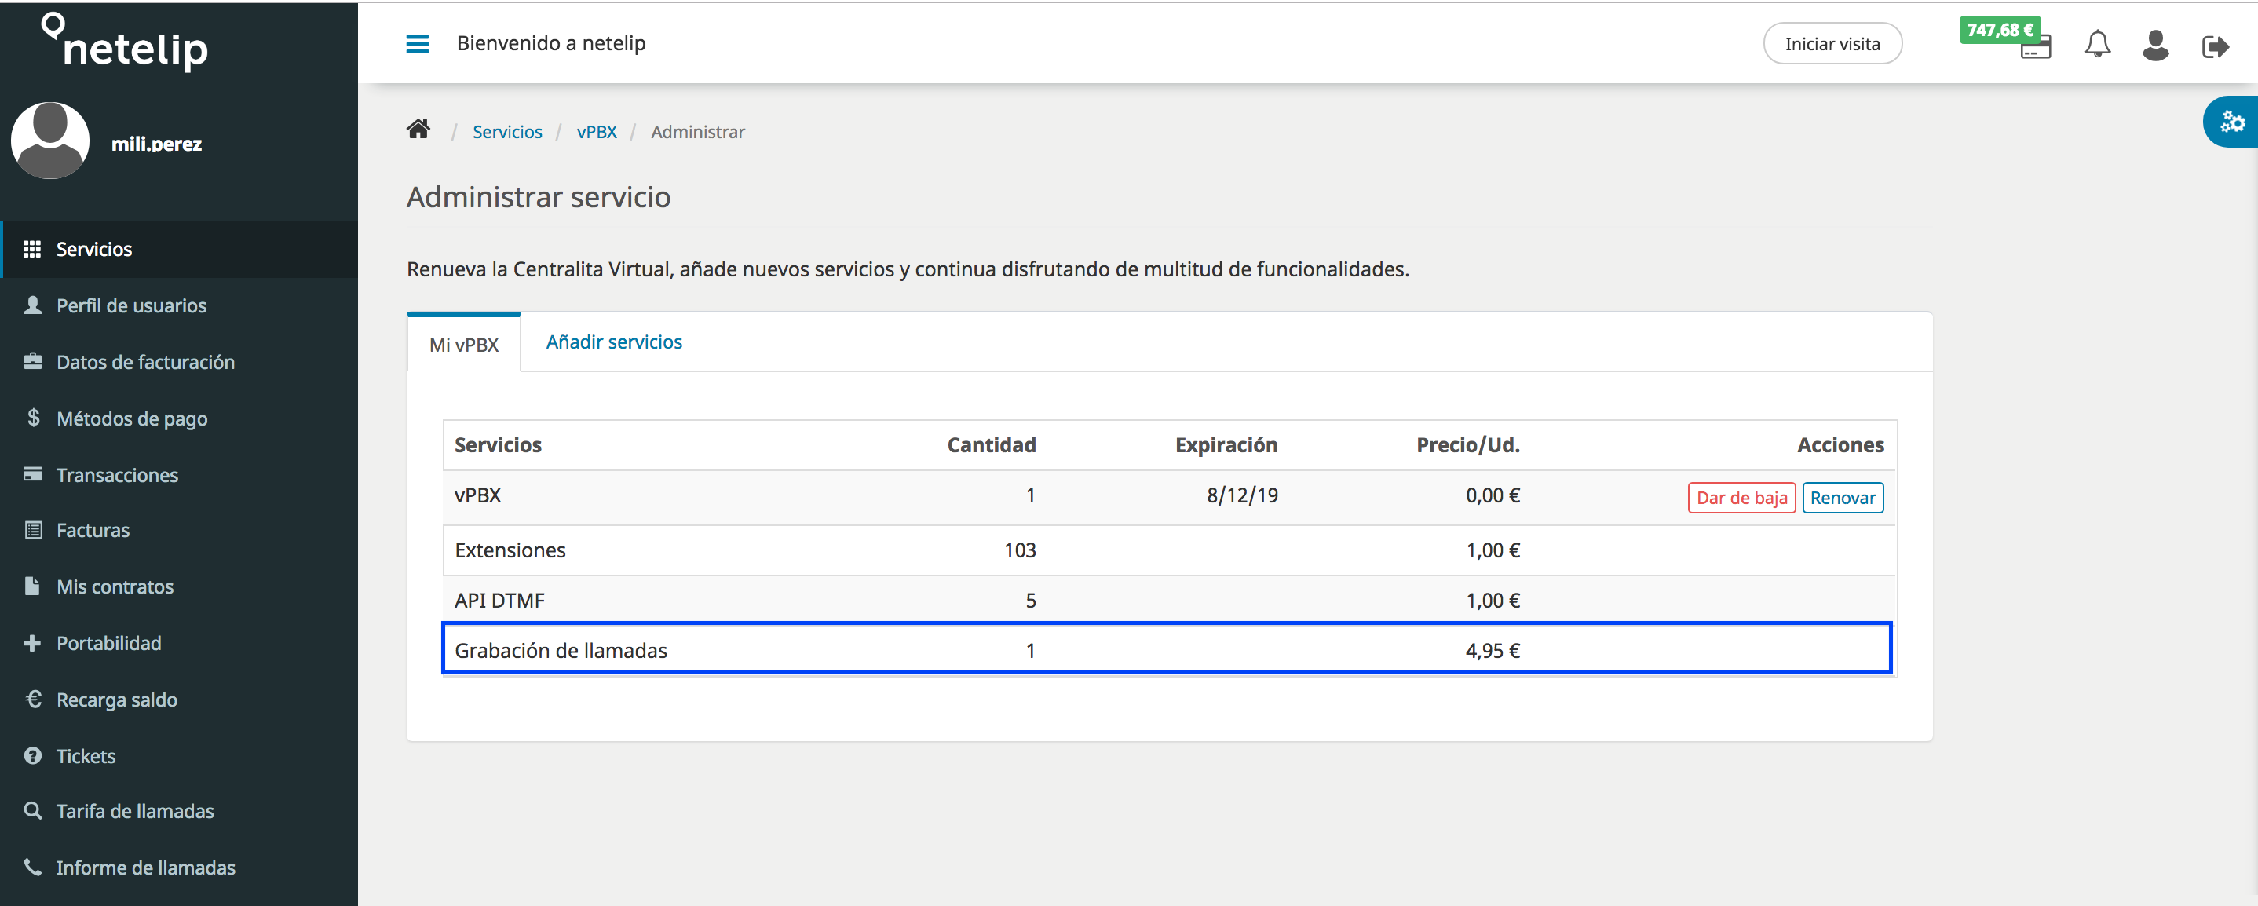2258x906 pixels.
Task: Open the notifications bell
Action: click(x=2097, y=44)
